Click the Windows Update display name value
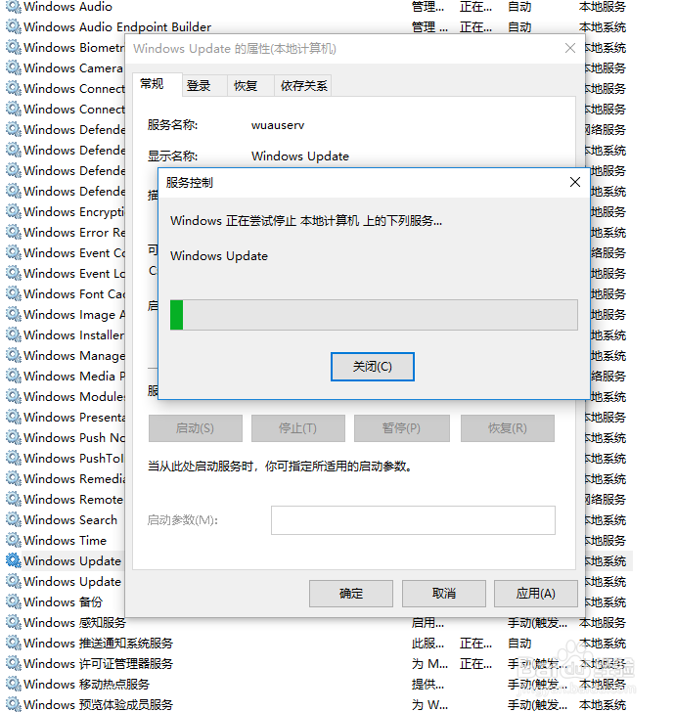This screenshot has width=675, height=712. click(300, 156)
